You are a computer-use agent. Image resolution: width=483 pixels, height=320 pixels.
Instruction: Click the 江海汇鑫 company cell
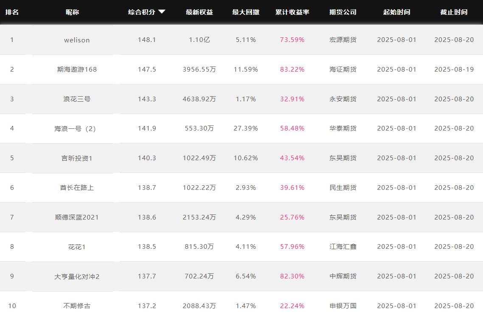pyautogui.click(x=343, y=246)
